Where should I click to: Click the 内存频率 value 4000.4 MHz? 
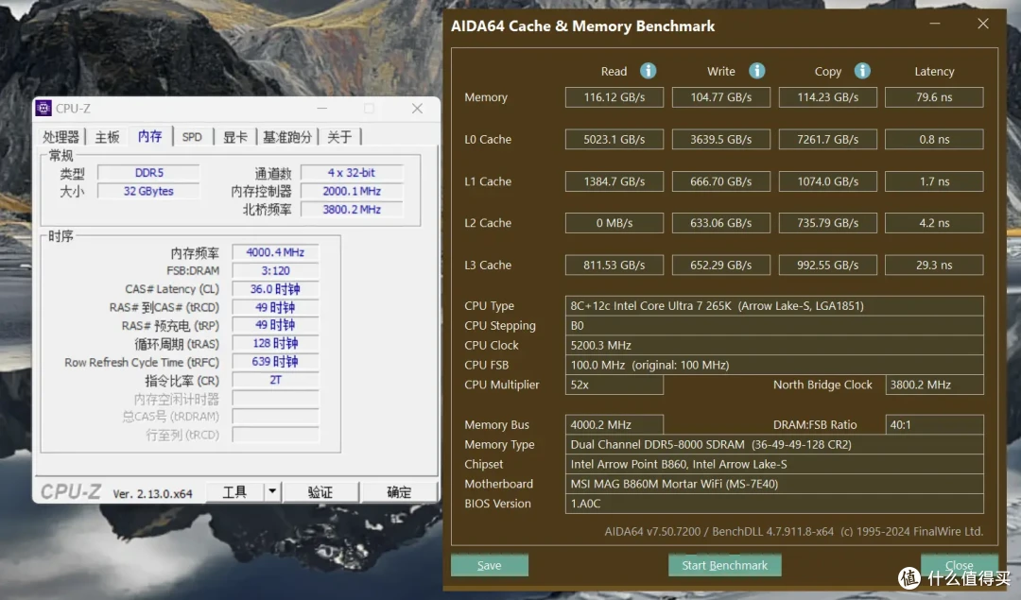tap(275, 252)
